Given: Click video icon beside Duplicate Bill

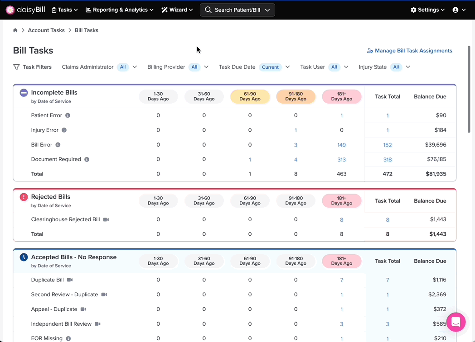Looking at the screenshot, I should (x=70, y=280).
